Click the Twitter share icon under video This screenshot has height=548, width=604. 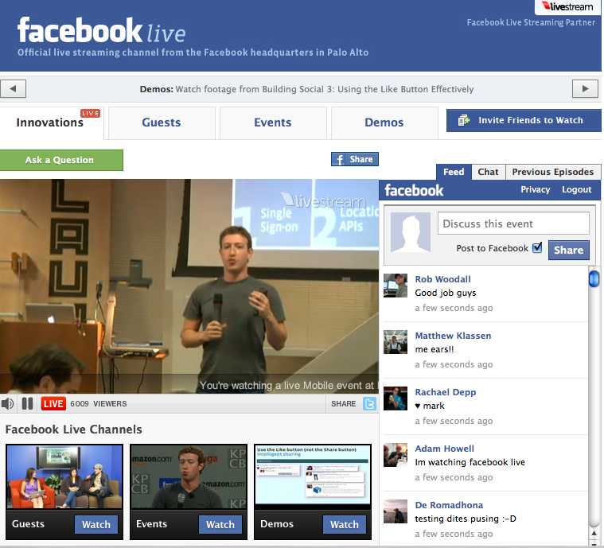click(x=369, y=403)
